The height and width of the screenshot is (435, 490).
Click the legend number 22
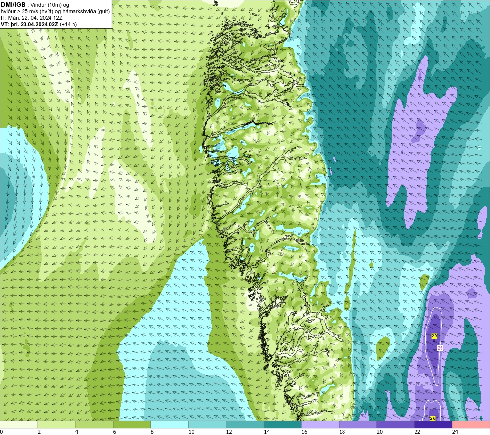coord(417,432)
